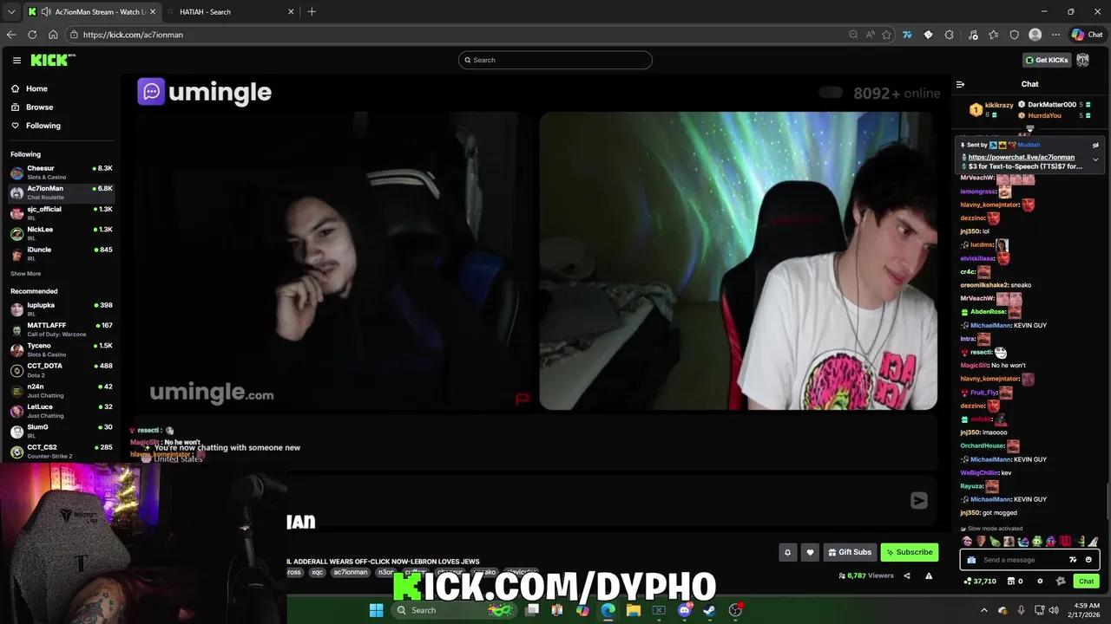
Task: Open the browser profile icon
Action: (1035, 35)
